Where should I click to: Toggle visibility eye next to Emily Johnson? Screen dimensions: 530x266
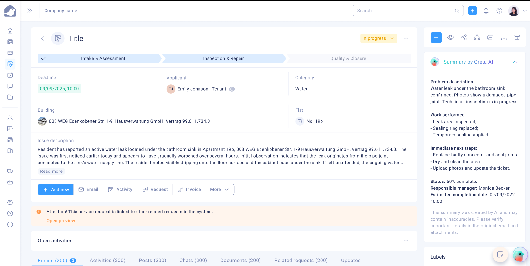(x=232, y=89)
